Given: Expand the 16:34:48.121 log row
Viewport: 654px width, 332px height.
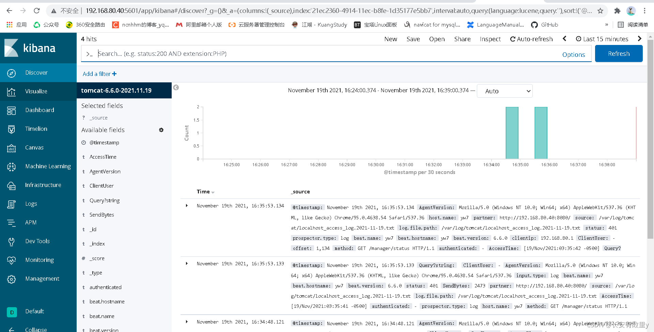Looking at the screenshot, I should (187, 322).
